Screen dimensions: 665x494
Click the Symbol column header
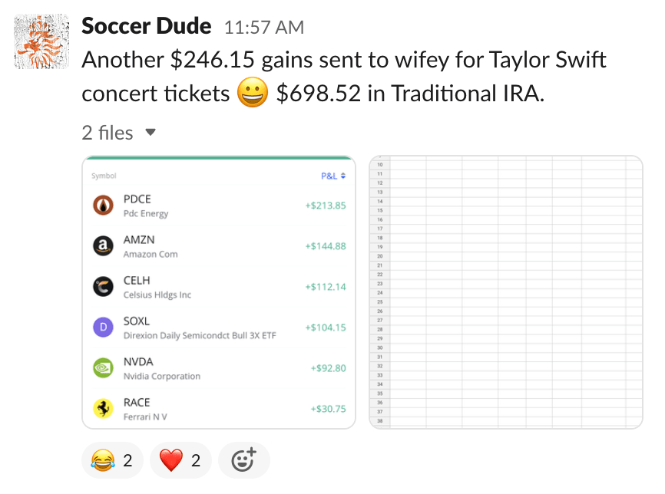pos(104,176)
